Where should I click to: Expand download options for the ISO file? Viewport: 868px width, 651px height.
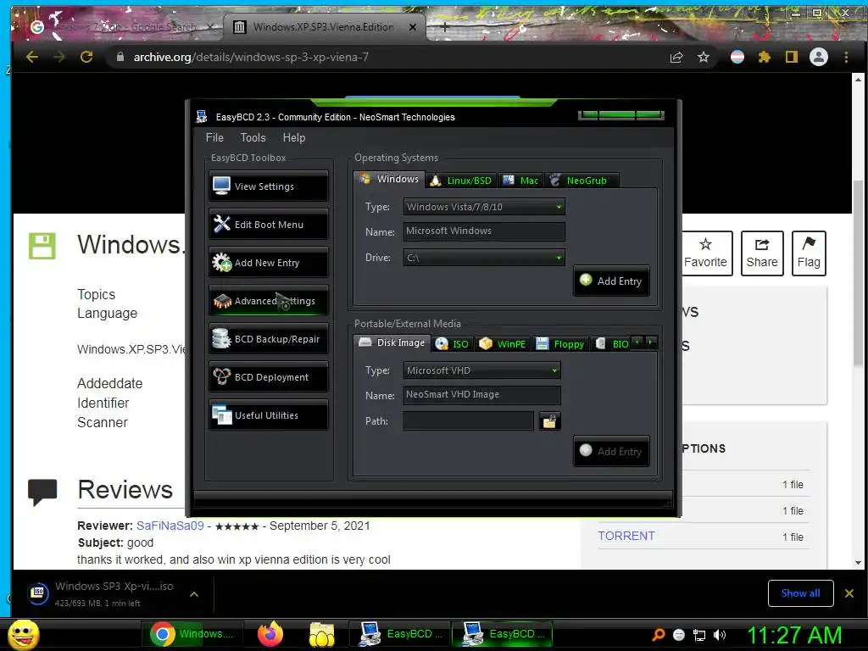[x=194, y=594]
